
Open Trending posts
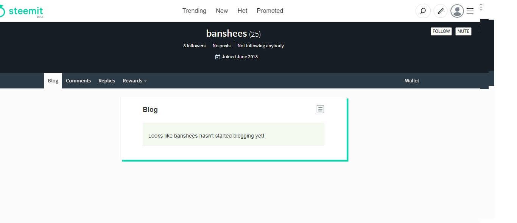194,11
